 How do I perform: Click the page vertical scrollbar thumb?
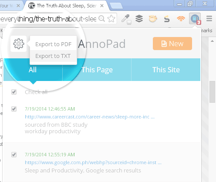[x=212, y=92]
